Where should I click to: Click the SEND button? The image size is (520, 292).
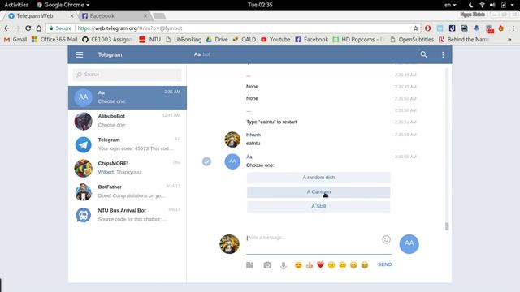point(384,264)
